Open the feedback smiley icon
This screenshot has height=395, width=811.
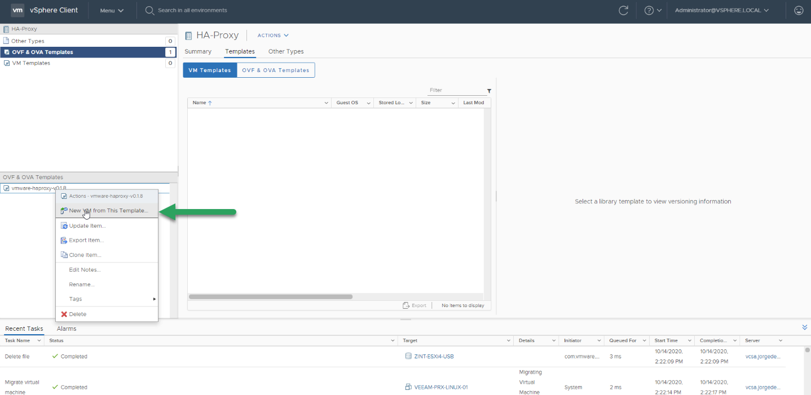(798, 10)
